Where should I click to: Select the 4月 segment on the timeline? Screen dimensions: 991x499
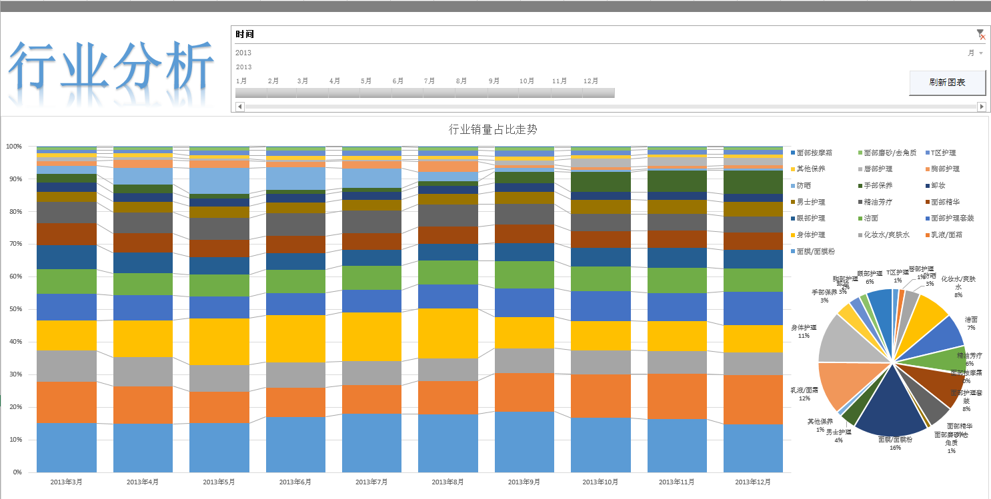pos(343,93)
